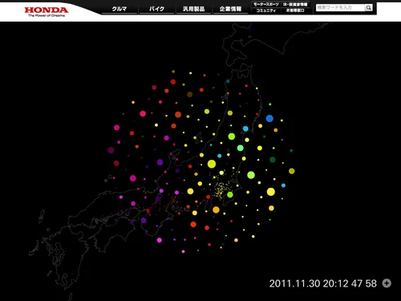
Task: Open the お客様窓口 link
Action: tap(295, 10)
